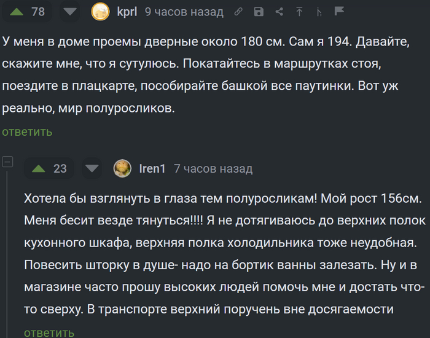Share kprl's comment via the share icon
This screenshot has width=430, height=338.
pyautogui.click(x=279, y=12)
